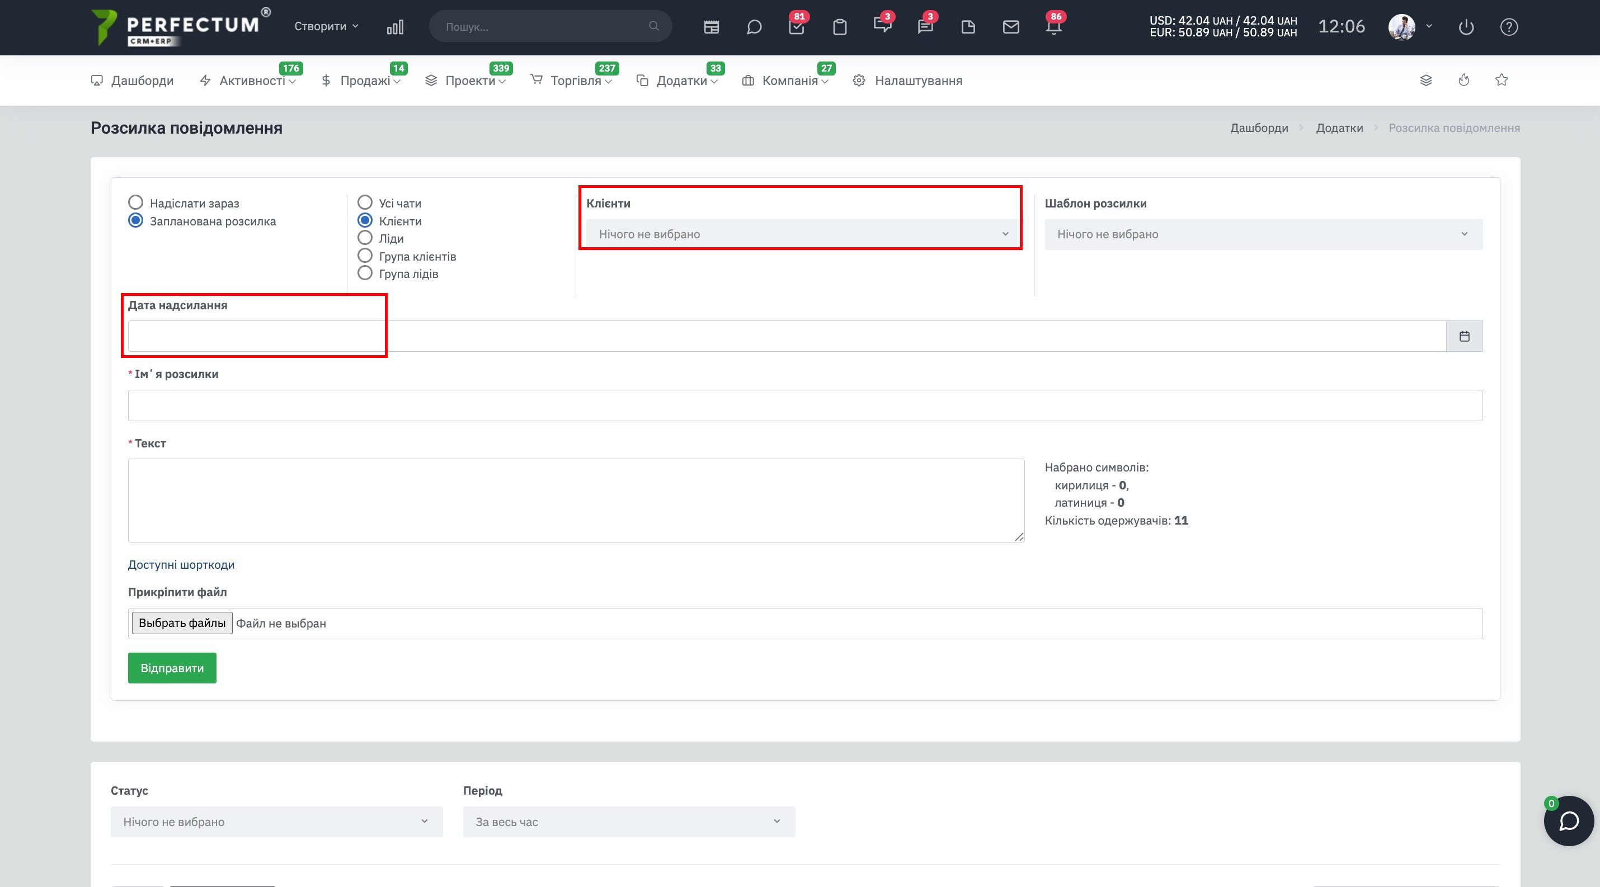
Task: Select the 'Надіслати зараз' radio option
Action: [135, 202]
